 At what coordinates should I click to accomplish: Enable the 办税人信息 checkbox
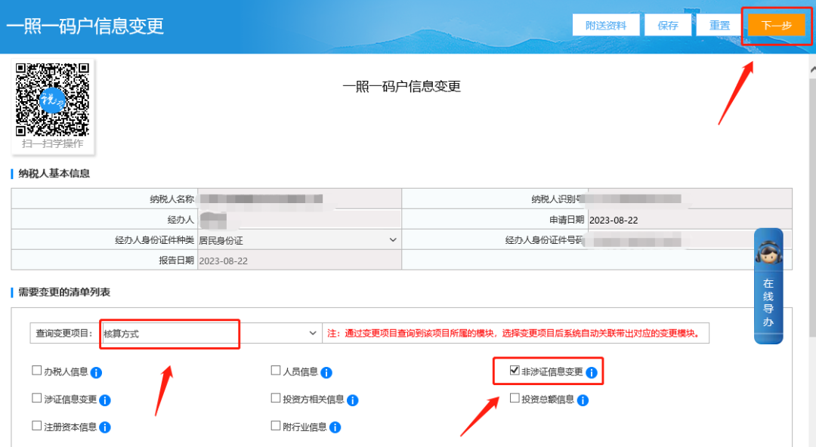36,371
